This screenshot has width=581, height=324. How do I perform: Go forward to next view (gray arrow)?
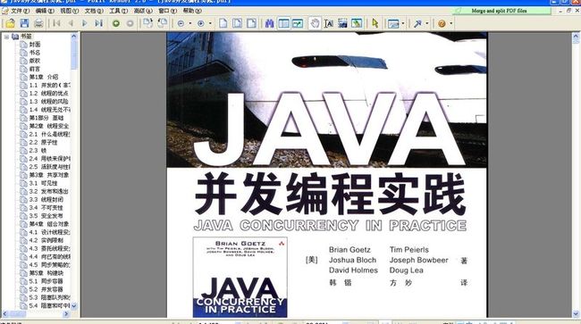pyautogui.click(x=130, y=23)
